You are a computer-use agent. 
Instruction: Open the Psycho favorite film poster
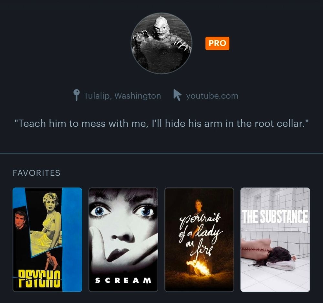pyautogui.click(x=47, y=240)
